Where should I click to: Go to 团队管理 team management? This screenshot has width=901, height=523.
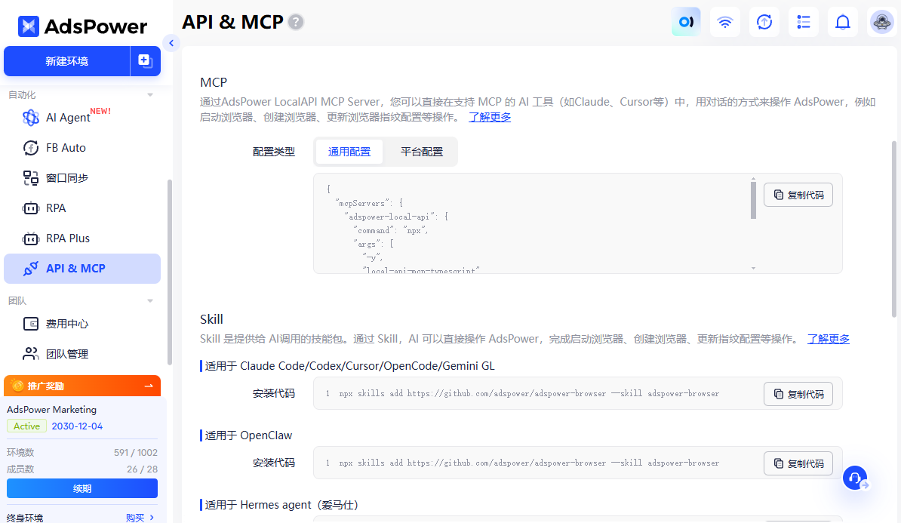click(x=82, y=354)
